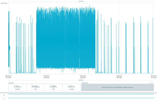Click inside the dense current burst waveform

click(x=66, y=40)
